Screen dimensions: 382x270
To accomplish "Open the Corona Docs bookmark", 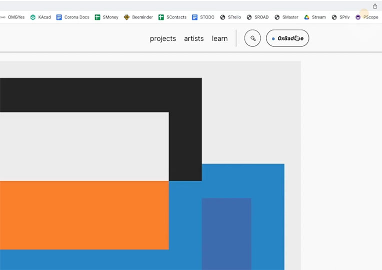I will (73, 17).
